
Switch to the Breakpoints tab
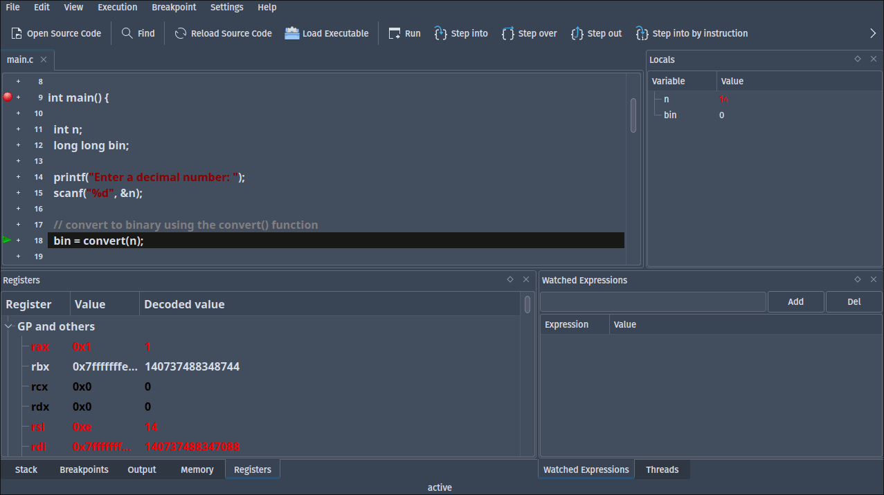coord(84,469)
